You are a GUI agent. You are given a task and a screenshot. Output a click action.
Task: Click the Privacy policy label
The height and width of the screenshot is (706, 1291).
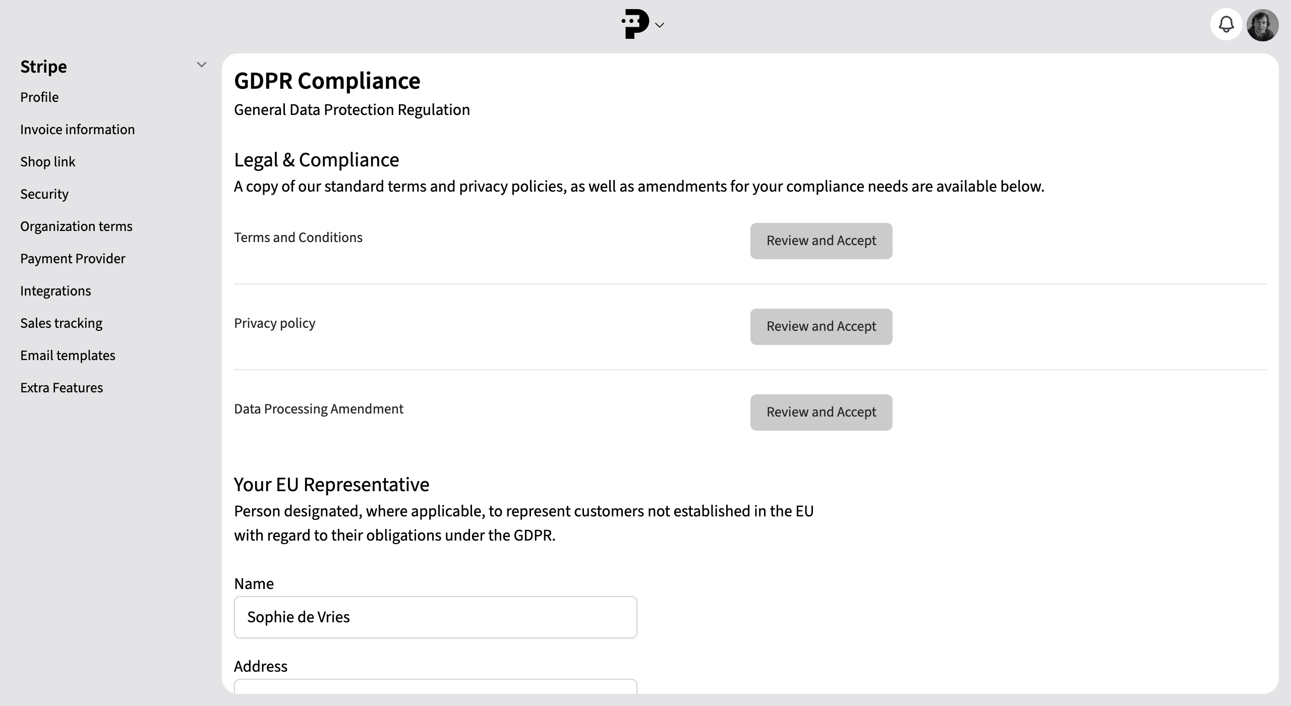(x=274, y=323)
